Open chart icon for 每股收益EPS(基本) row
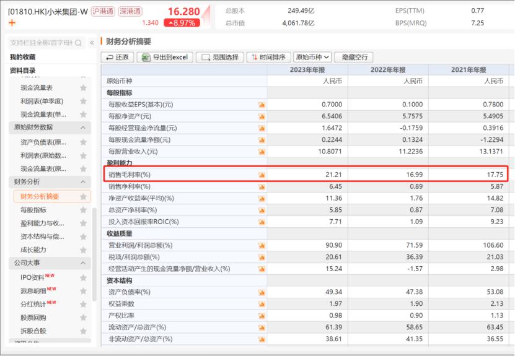 (262, 105)
